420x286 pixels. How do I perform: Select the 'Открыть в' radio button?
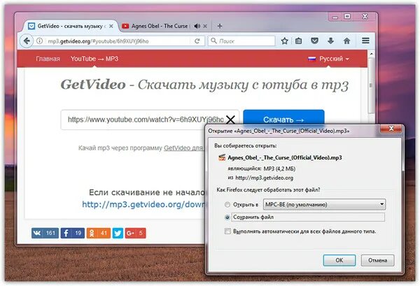(x=227, y=205)
